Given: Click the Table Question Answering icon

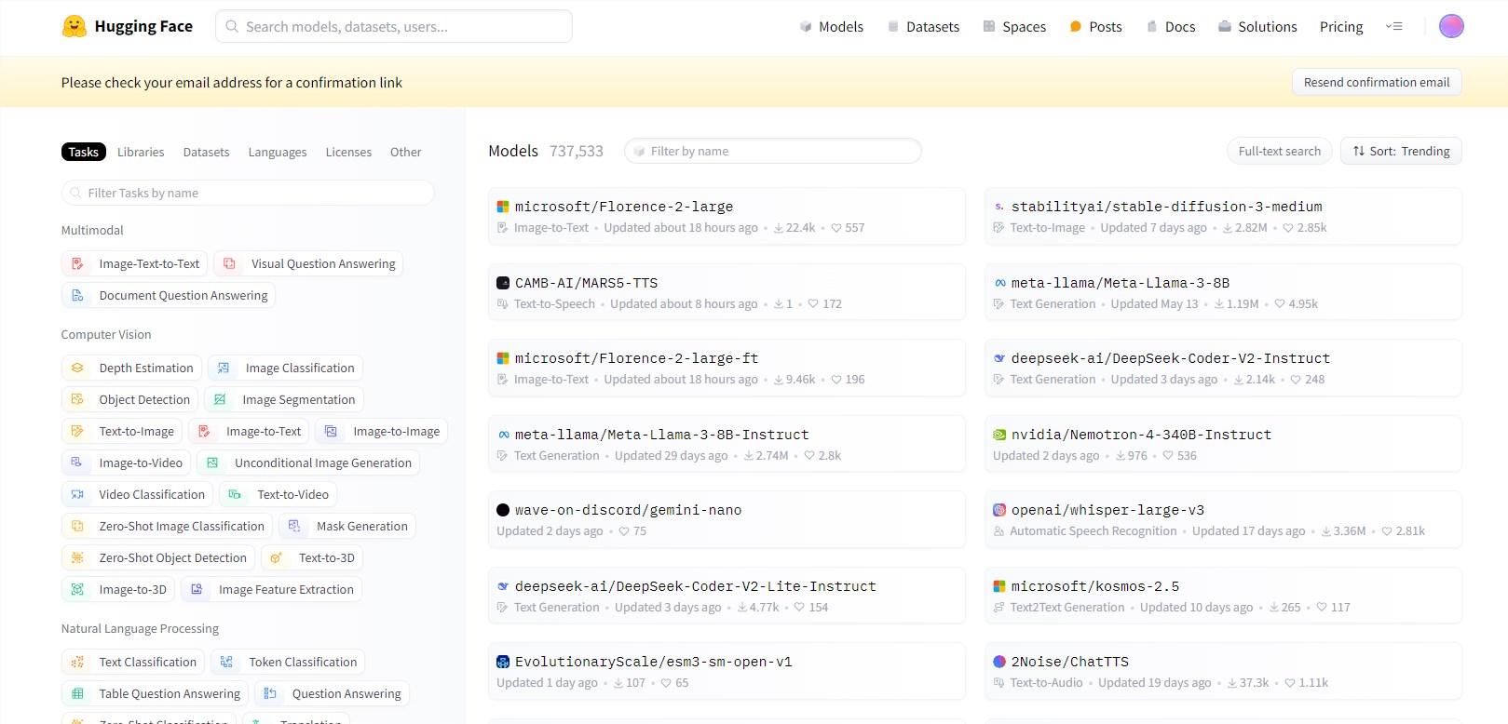Looking at the screenshot, I should [78, 694].
